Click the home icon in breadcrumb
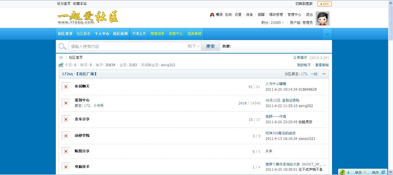The height and width of the screenshot is (175, 393). tap(61, 58)
